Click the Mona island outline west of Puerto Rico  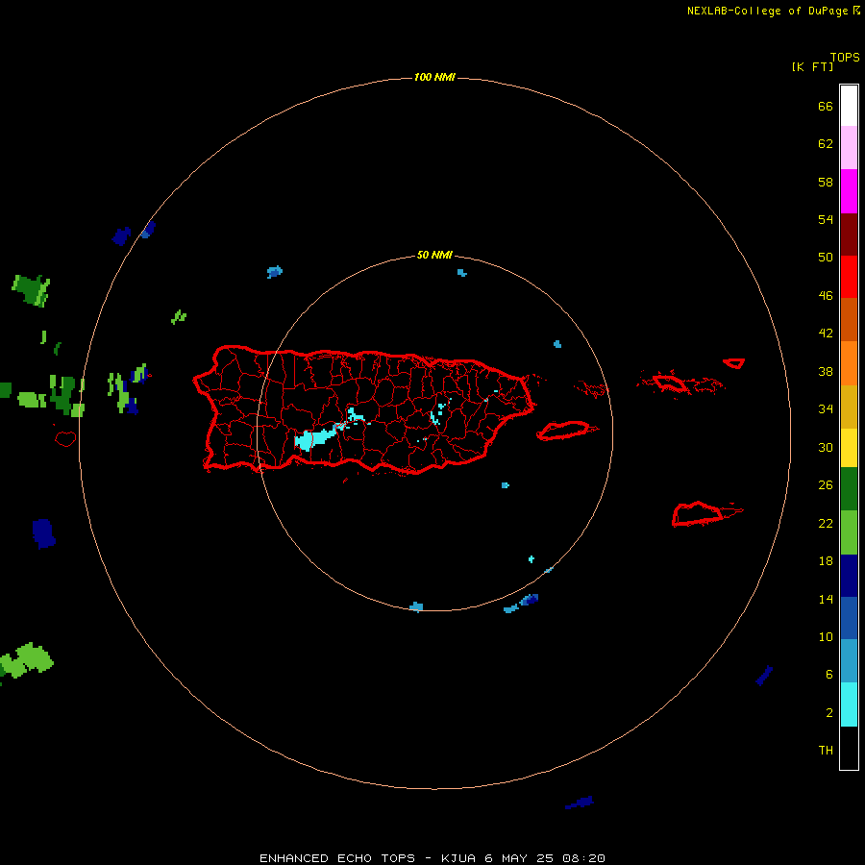click(65, 438)
